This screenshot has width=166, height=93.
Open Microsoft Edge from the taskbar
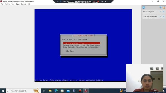click(56, 91)
